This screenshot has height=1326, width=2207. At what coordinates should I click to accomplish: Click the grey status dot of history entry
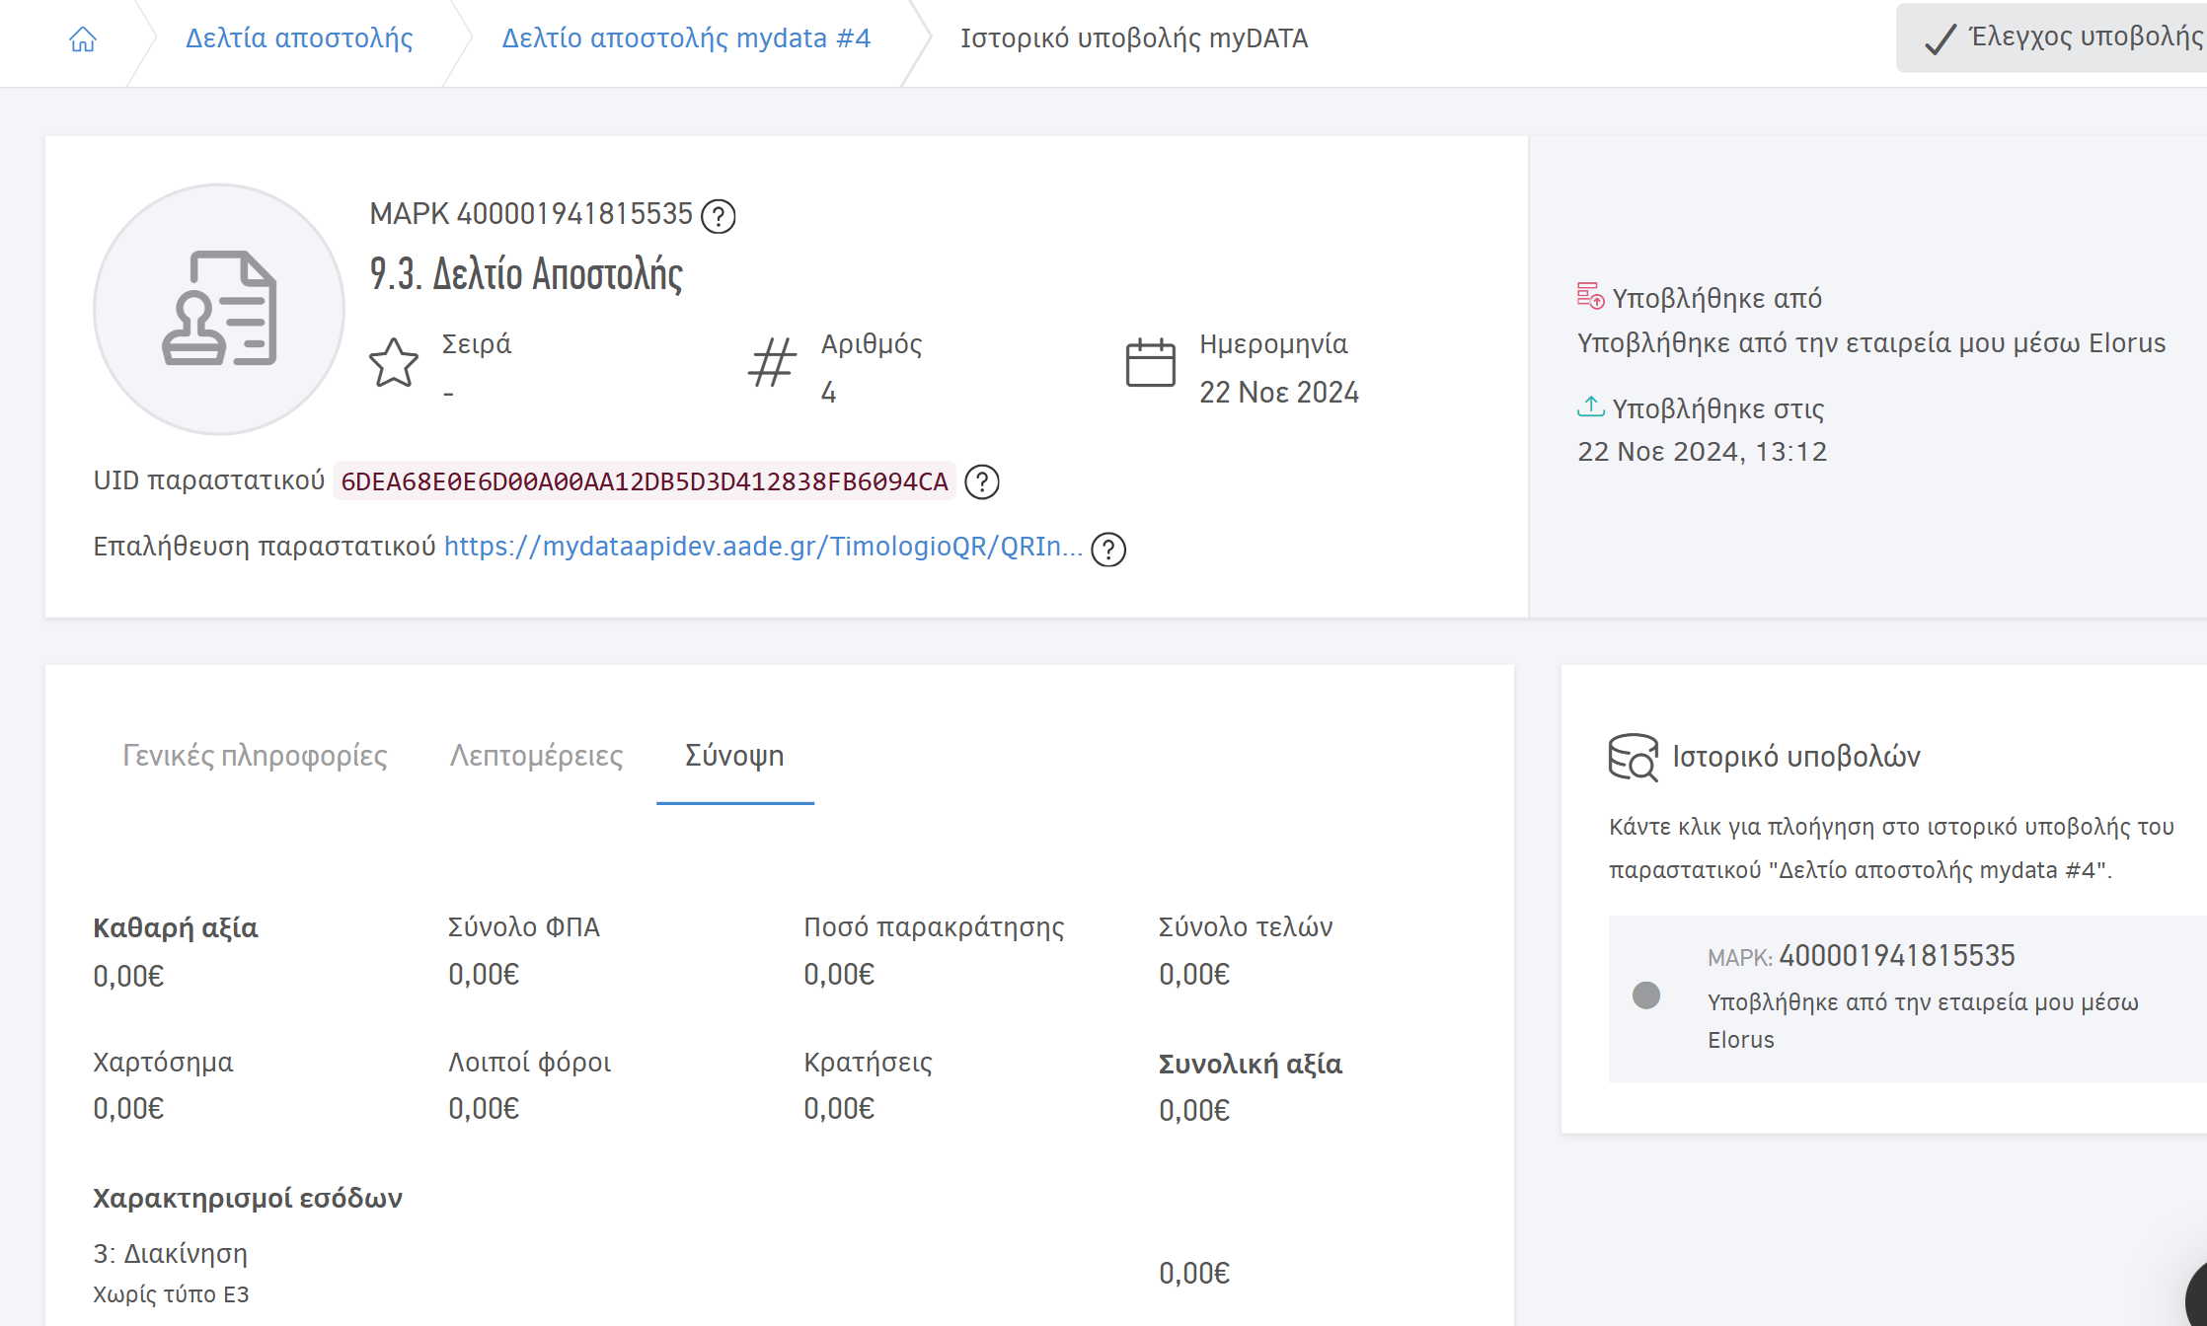(1646, 995)
